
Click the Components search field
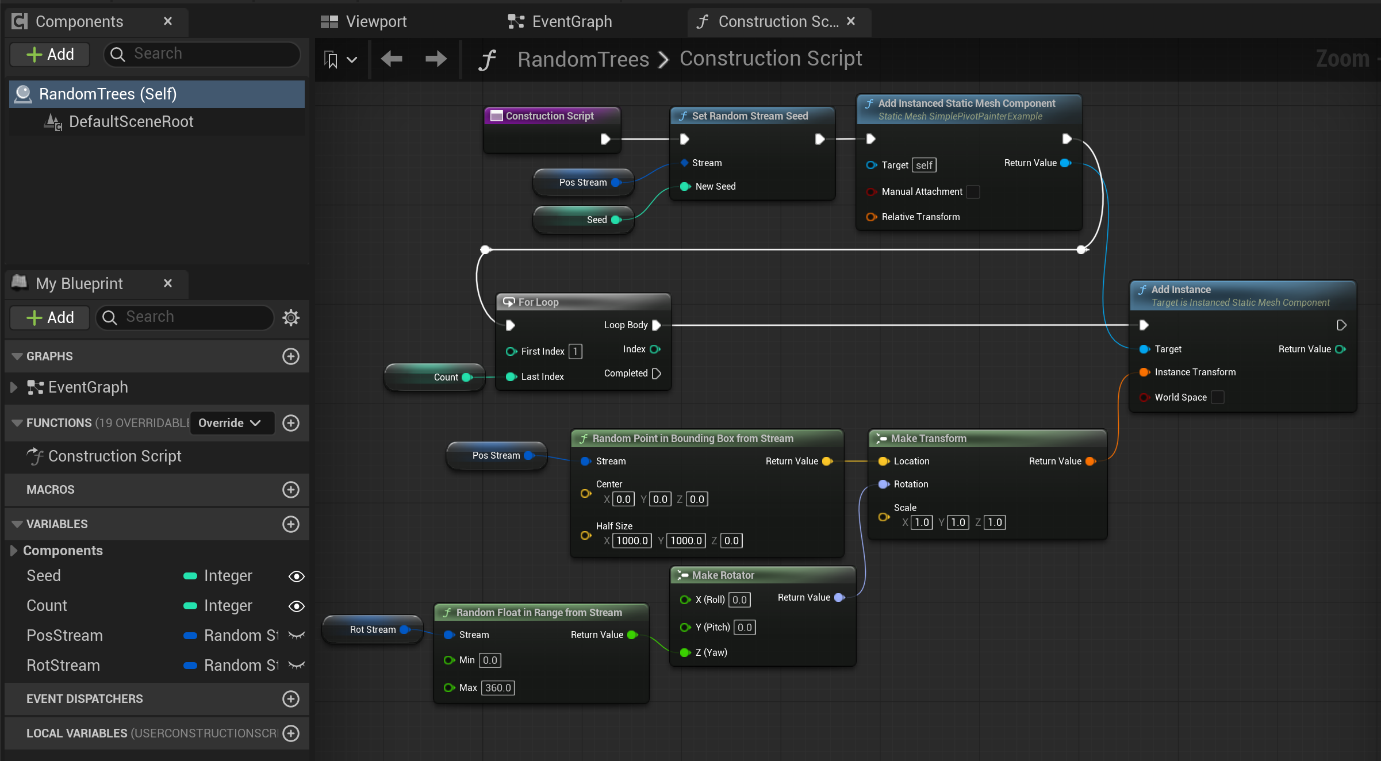(202, 54)
